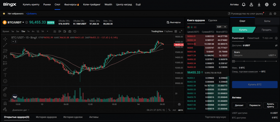The height and width of the screenshot is (122, 280).
Task: Open "Руководство по спот рынку" guide link
Action: pyautogui.click(x=246, y=14)
